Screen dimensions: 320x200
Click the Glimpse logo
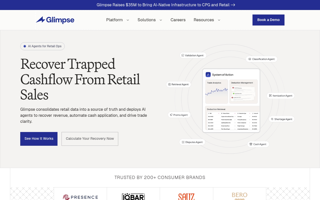[55, 20]
